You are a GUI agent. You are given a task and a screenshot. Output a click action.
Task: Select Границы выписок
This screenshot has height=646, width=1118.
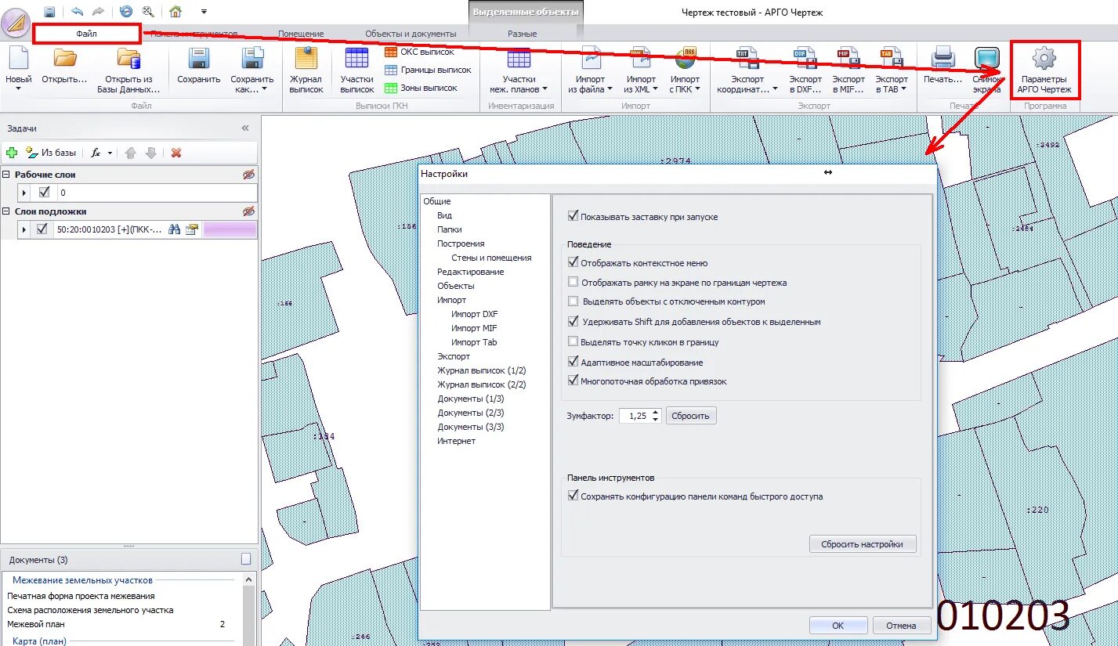pyautogui.click(x=428, y=70)
